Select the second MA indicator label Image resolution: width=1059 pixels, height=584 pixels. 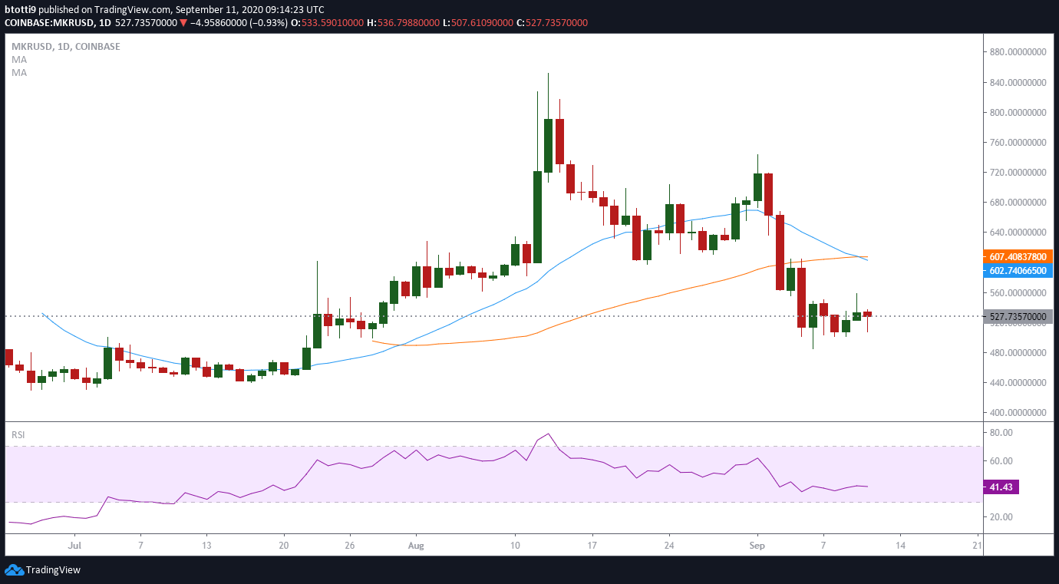(19, 72)
